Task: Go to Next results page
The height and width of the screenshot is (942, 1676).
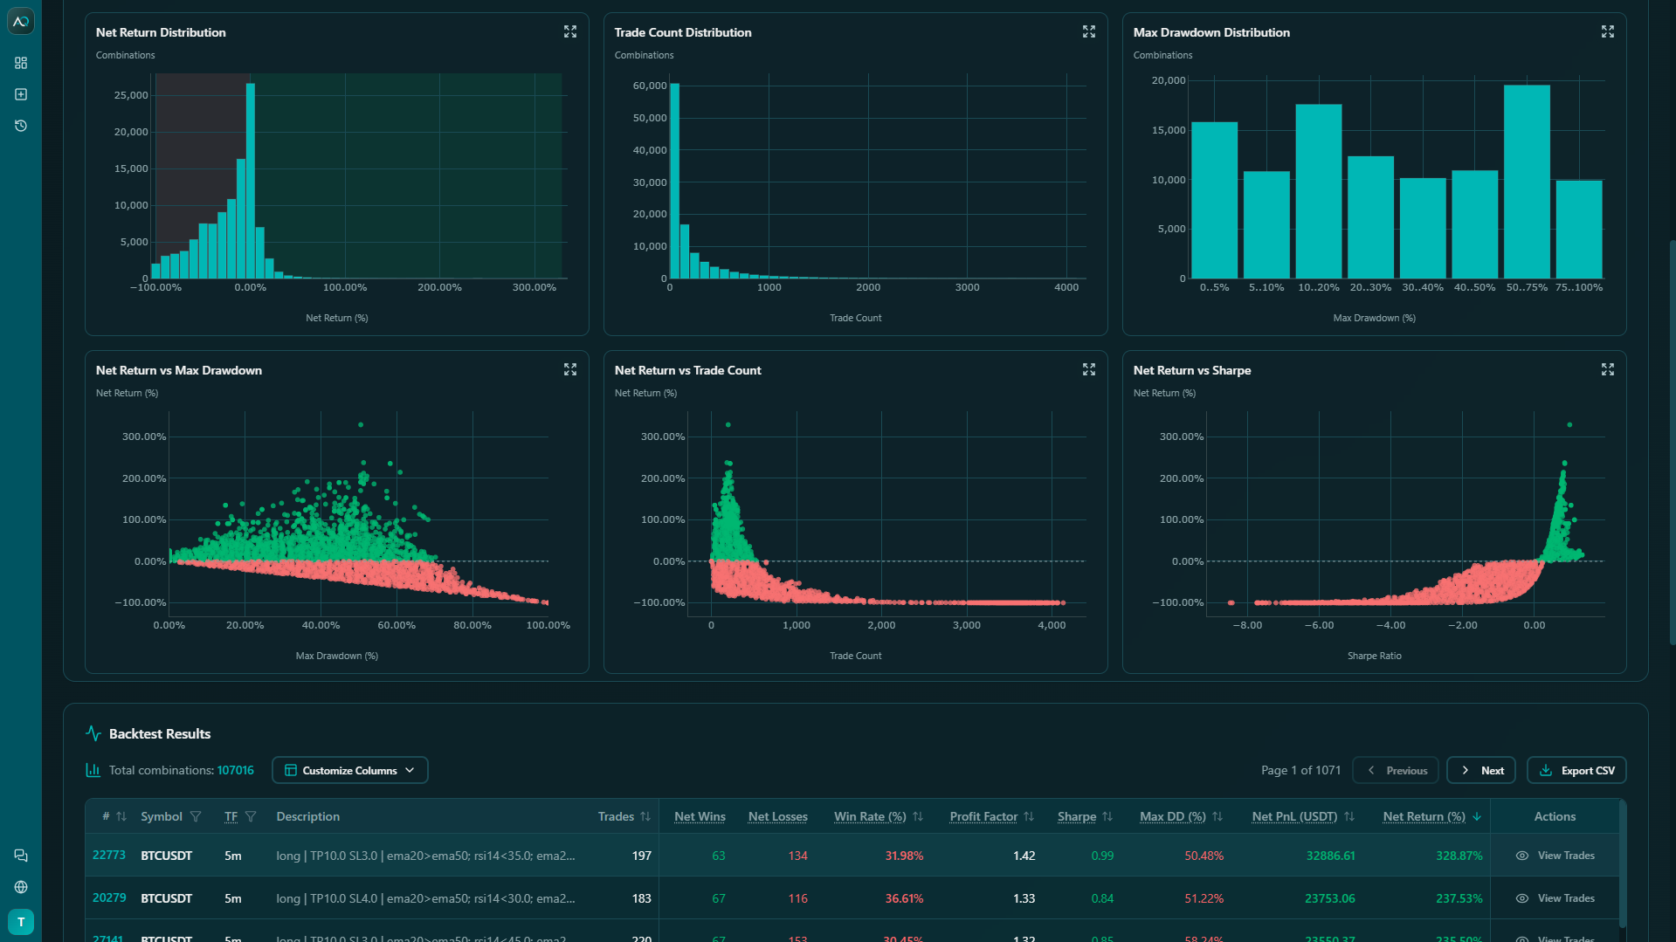Action: (x=1481, y=770)
